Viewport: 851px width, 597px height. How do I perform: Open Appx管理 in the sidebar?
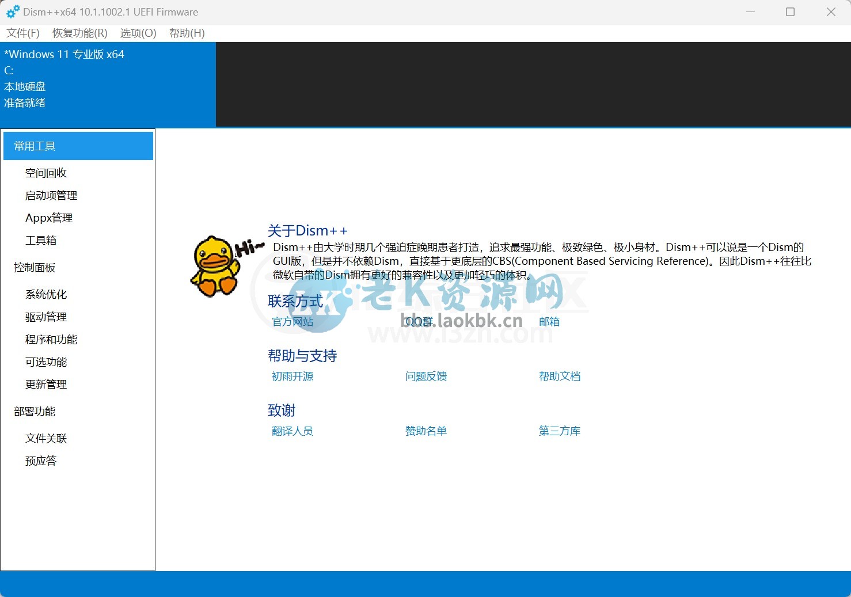(x=49, y=218)
